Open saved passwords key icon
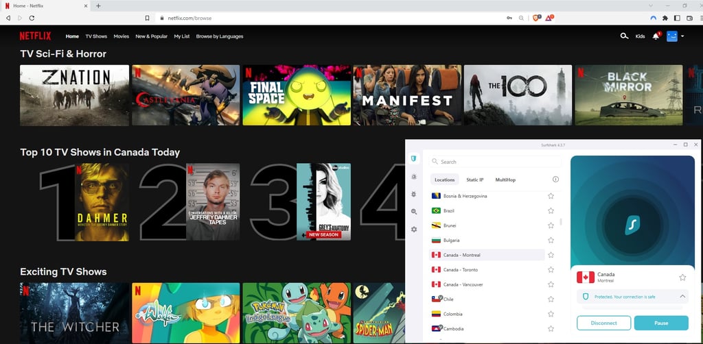The height and width of the screenshot is (344, 703). (509, 18)
